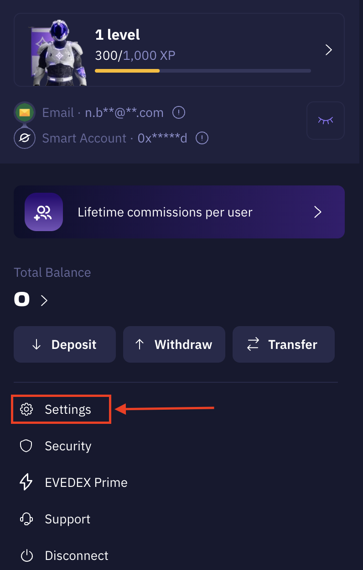The height and width of the screenshot is (570, 363).
Task: Select the EVEDEX Prime menu entry
Action: (86, 482)
